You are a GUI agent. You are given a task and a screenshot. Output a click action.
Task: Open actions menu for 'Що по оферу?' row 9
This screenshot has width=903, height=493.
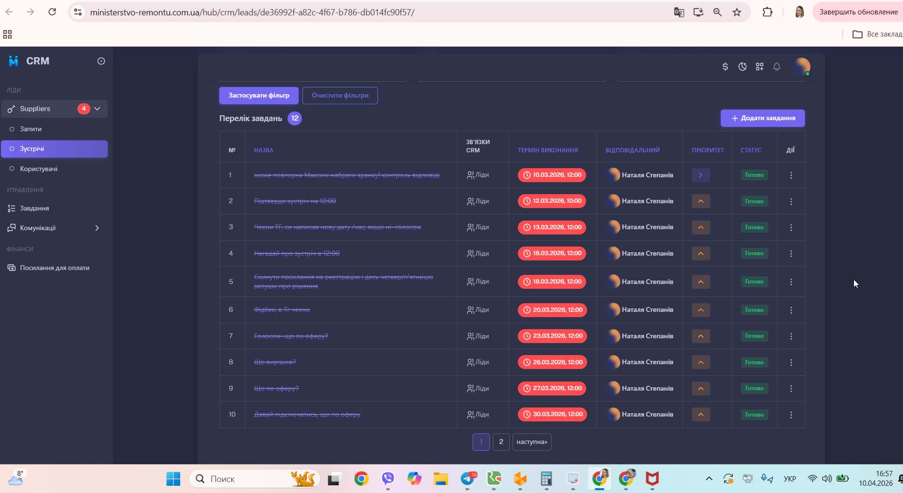(x=791, y=389)
